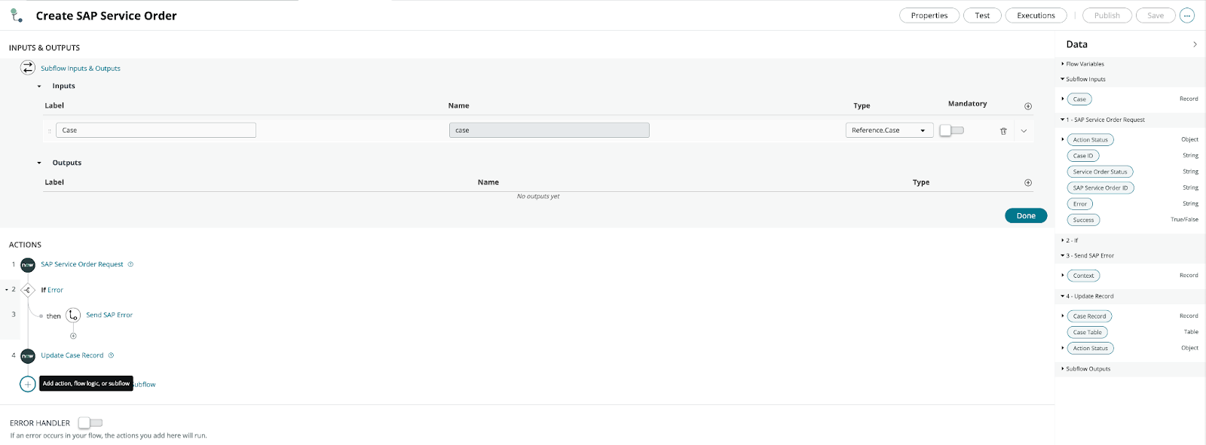Enable the Error Handler toggle
The height and width of the screenshot is (445, 1206).
click(x=90, y=422)
